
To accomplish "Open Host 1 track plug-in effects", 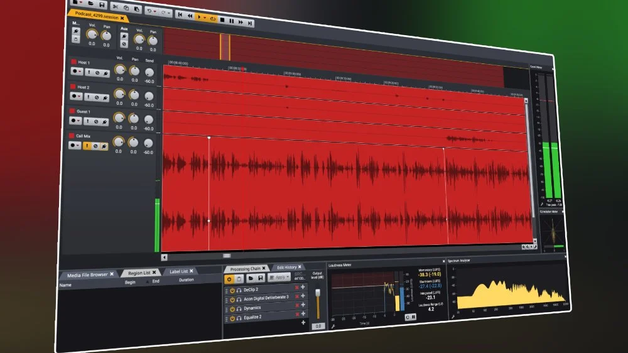I will (x=106, y=73).
